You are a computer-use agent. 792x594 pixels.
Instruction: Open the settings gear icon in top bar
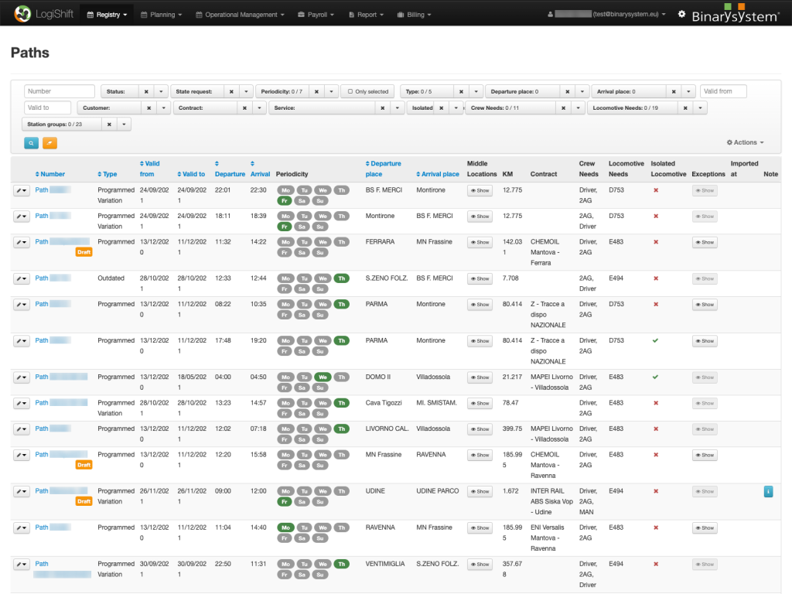[681, 14]
